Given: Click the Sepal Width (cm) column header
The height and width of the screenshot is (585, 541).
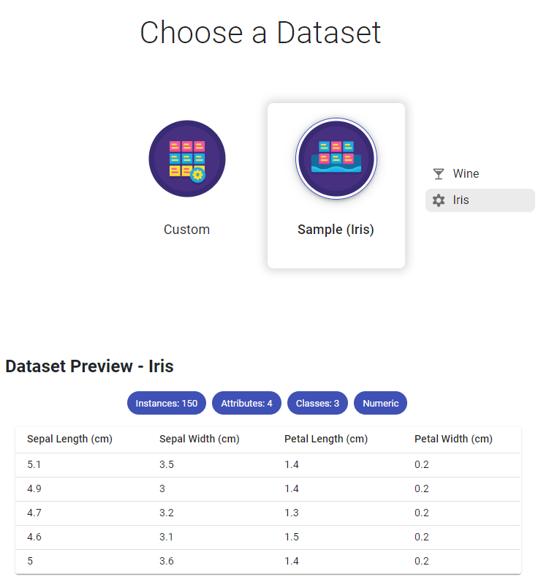Looking at the screenshot, I should [200, 439].
